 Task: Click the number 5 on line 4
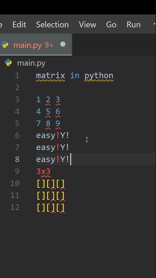(x=48, y=112)
